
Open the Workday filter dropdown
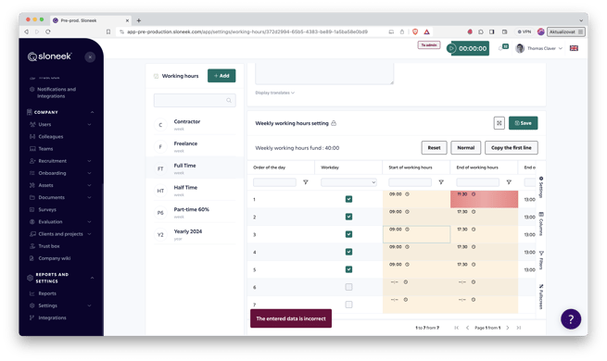pos(348,182)
